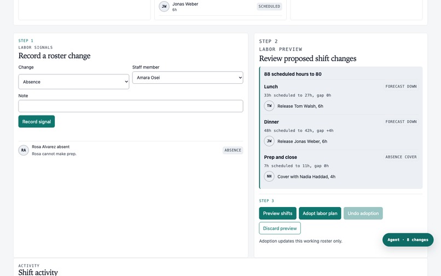Open the Staff member dropdown showing Amara Osei
441x276 pixels.
pyautogui.click(x=188, y=77)
